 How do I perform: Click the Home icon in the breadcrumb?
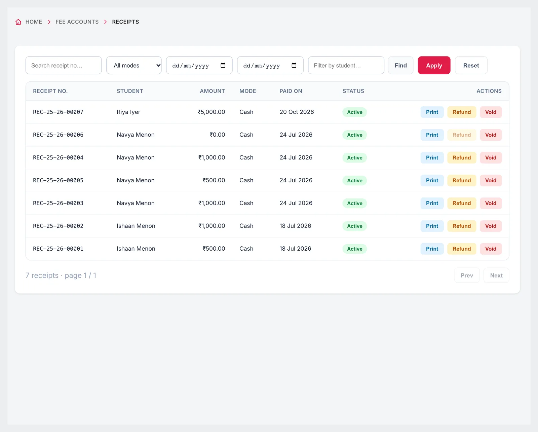click(x=18, y=22)
